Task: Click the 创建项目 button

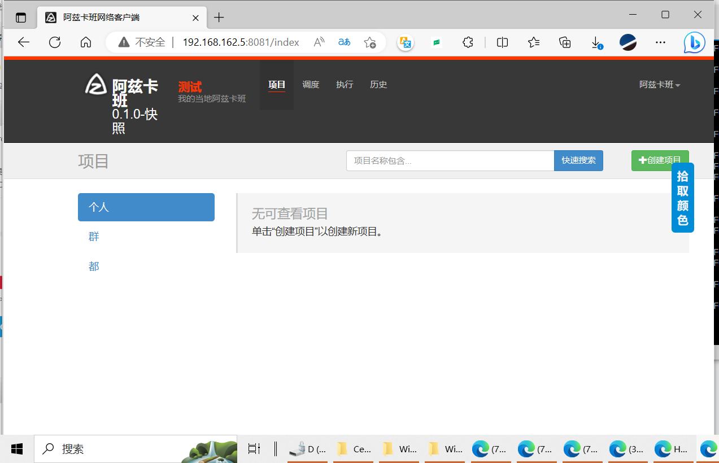Action: click(660, 160)
